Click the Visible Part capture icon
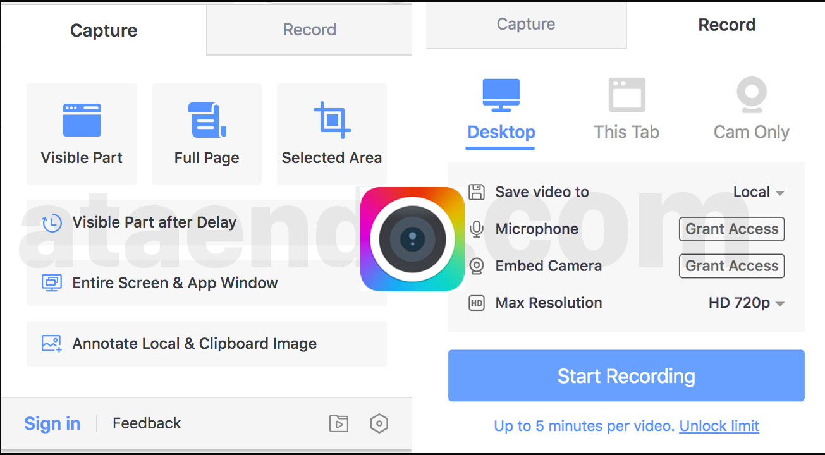Viewport: 825px width, 455px height. tap(82, 120)
